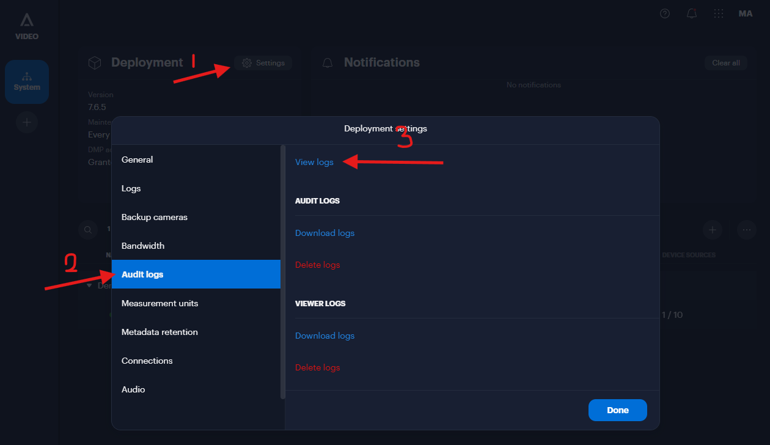
Task: Open View logs link
Action: (x=314, y=162)
